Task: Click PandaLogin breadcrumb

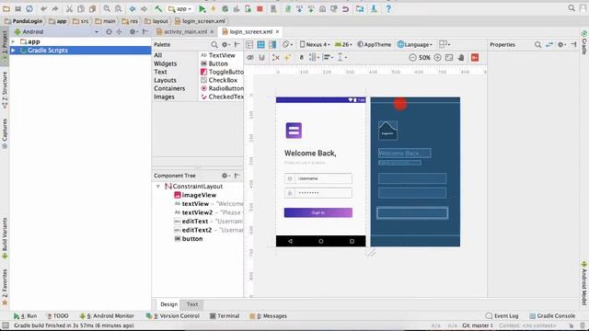Action: [x=24, y=21]
